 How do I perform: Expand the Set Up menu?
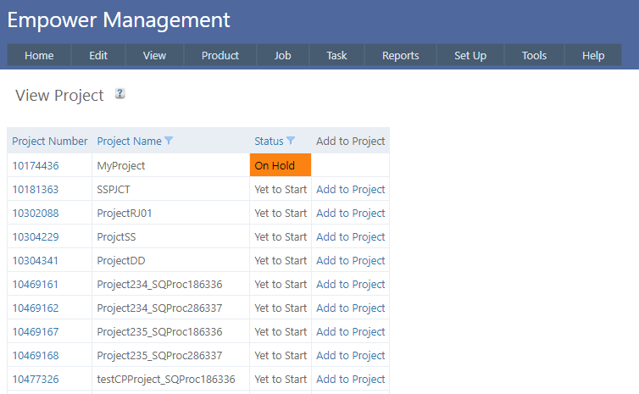(470, 56)
